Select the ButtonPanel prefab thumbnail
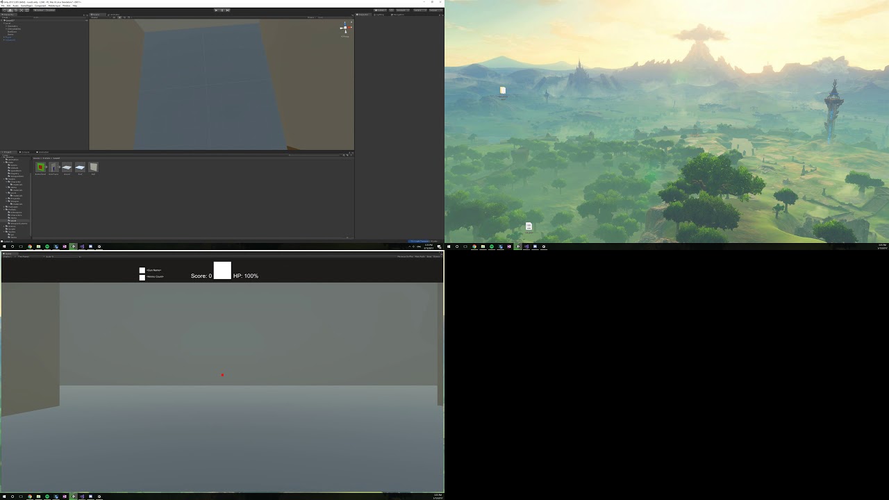This screenshot has height=500, width=889. tap(40, 167)
